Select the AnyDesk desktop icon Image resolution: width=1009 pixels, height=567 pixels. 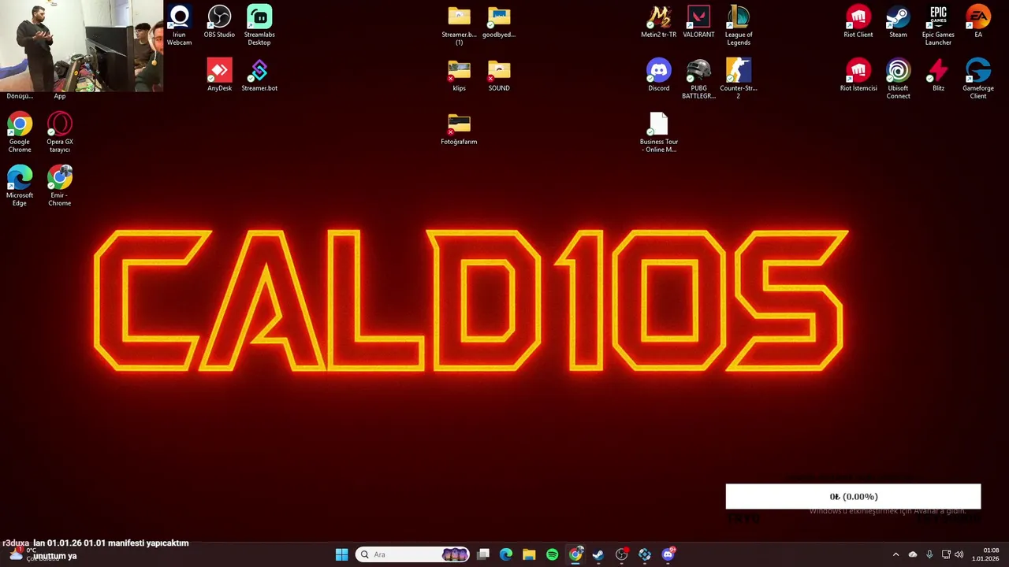click(x=219, y=76)
